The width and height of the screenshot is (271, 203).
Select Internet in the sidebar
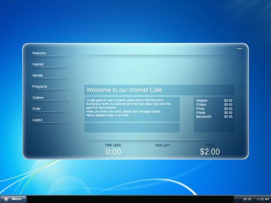click(x=38, y=64)
